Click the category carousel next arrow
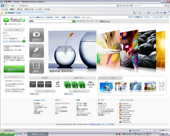Viewport: 170px width, 136px height. [x=120, y=78]
